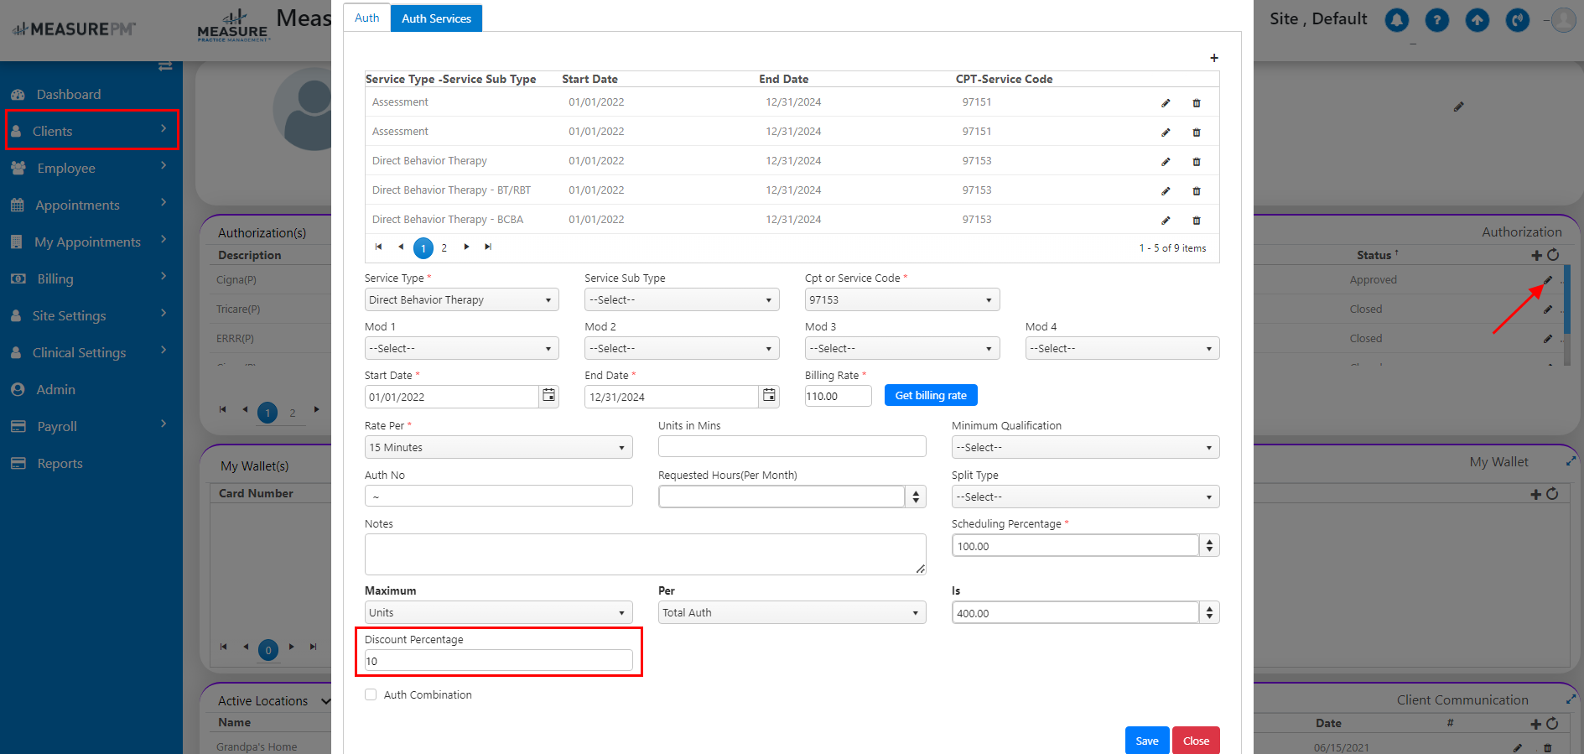
Task: Open notifications bell in header
Action: click(x=1396, y=20)
